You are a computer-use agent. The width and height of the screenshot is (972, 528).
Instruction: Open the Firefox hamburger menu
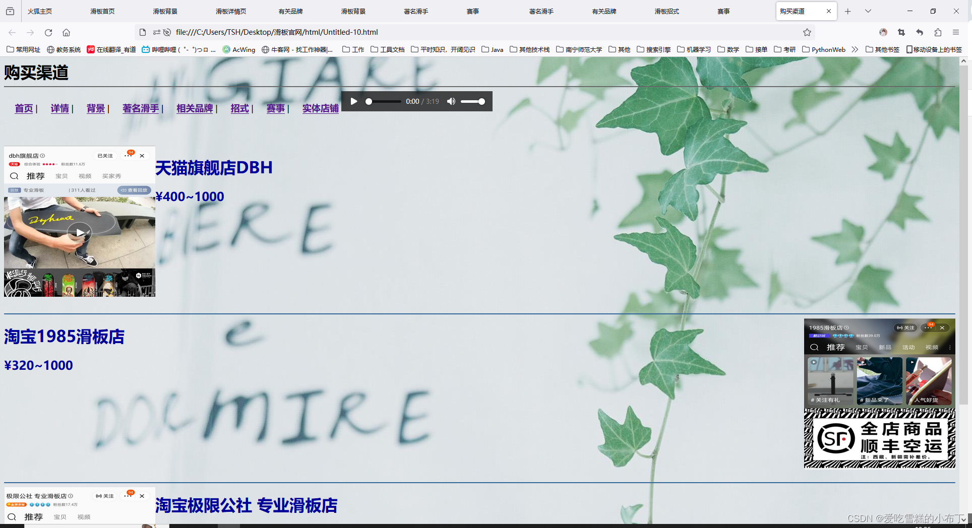[x=956, y=32]
